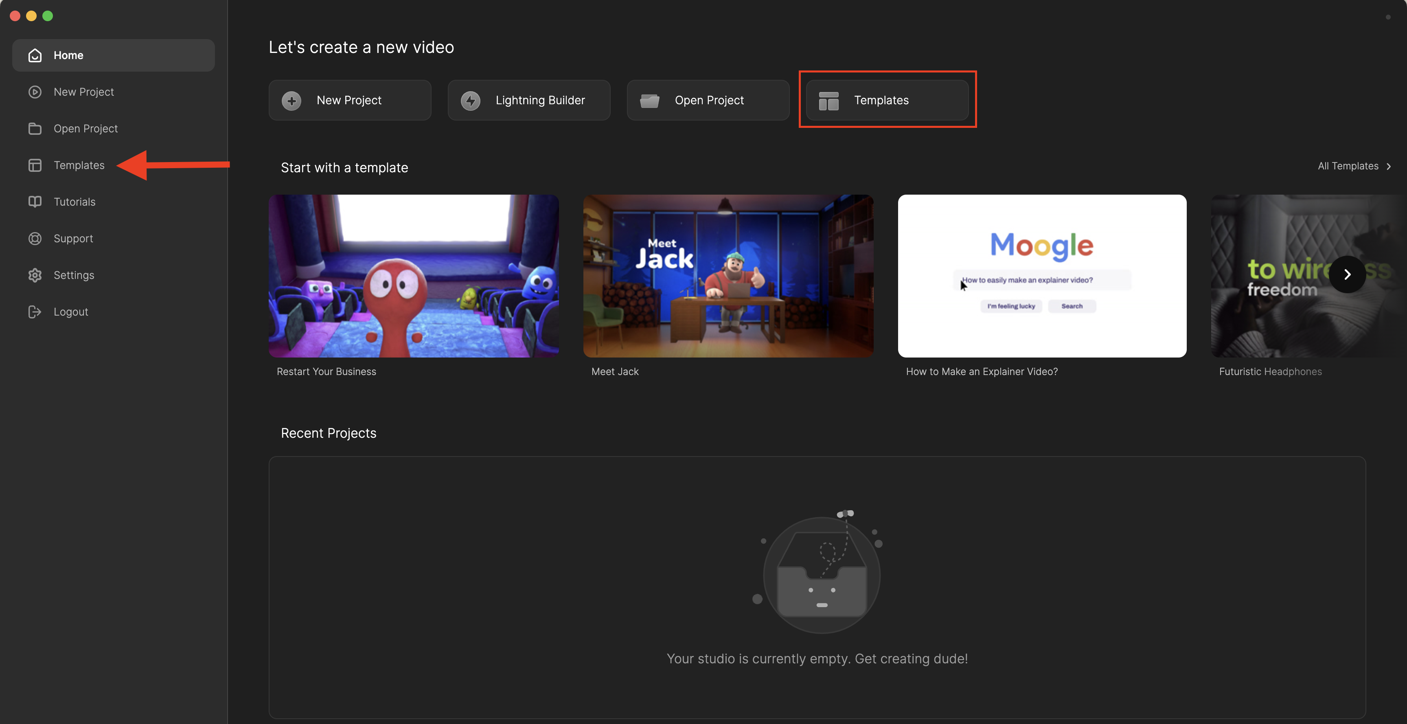The height and width of the screenshot is (724, 1407).
Task: Click the New Project button
Action: pos(350,101)
